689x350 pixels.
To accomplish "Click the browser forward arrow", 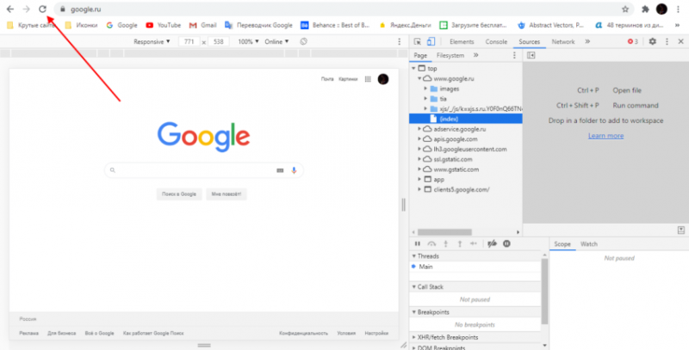I will (x=26, y=9).
